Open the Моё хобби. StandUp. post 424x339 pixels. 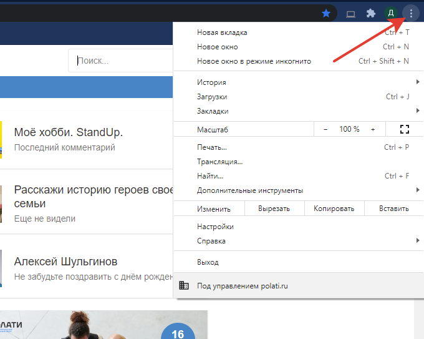click(x=69, y=132)
